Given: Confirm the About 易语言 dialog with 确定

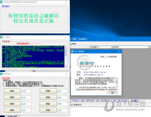Looking at the screenshot, I should point(113,93).
